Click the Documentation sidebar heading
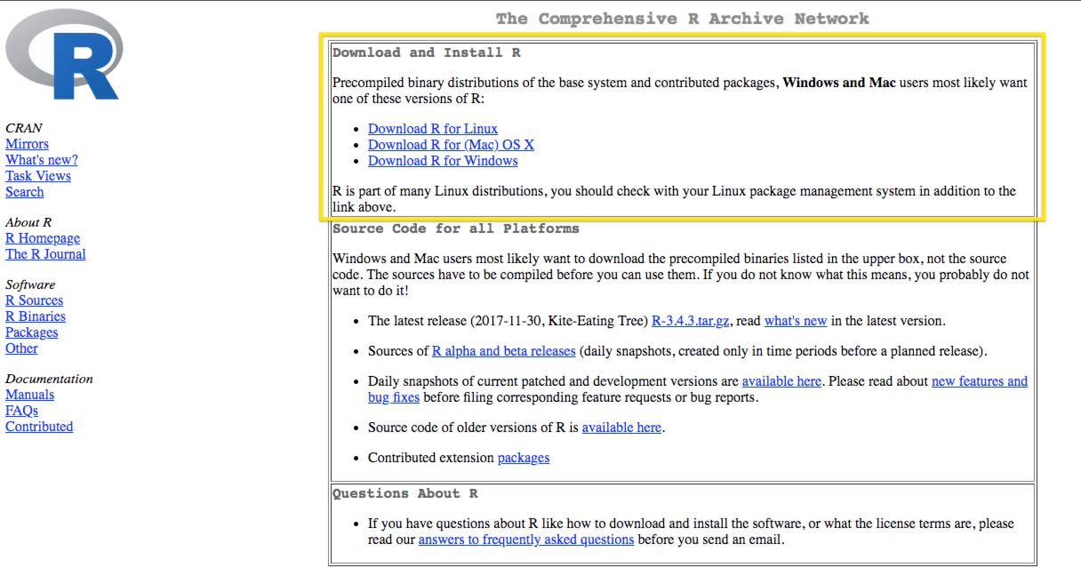Viewport: 1081px width, 576px height. (49, 379)
